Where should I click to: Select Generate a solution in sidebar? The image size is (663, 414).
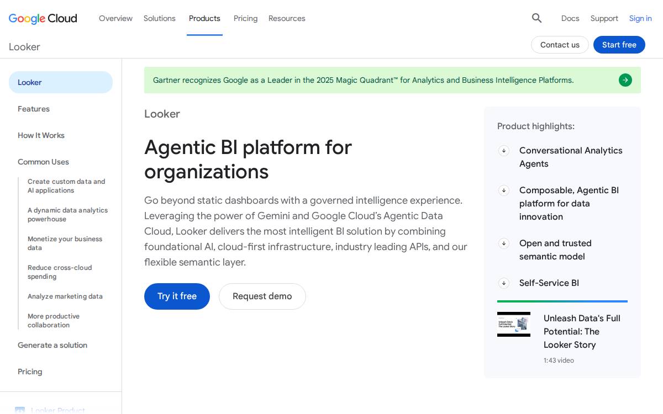(52, 345)
